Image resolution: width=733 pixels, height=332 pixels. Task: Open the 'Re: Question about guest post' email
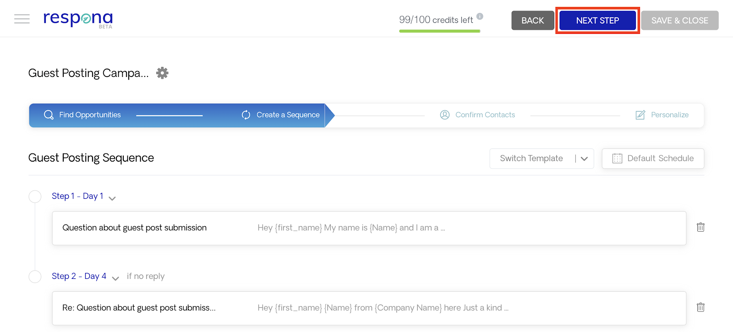[369, 308]
